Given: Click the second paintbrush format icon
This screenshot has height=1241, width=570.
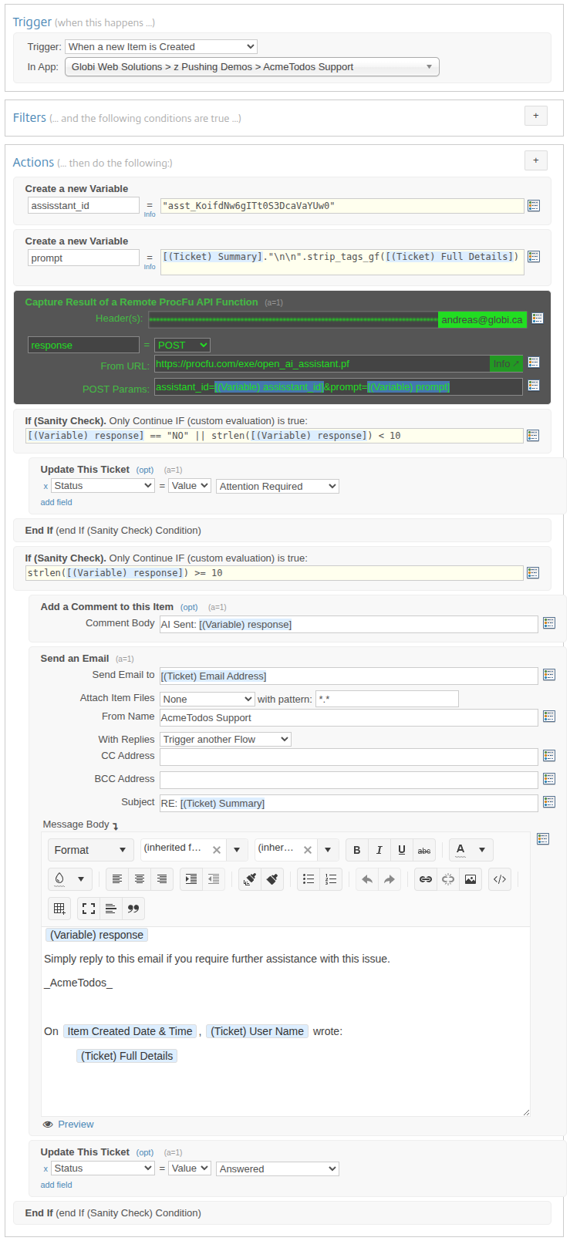Looking at the screenshot, I should pos(272,879).
